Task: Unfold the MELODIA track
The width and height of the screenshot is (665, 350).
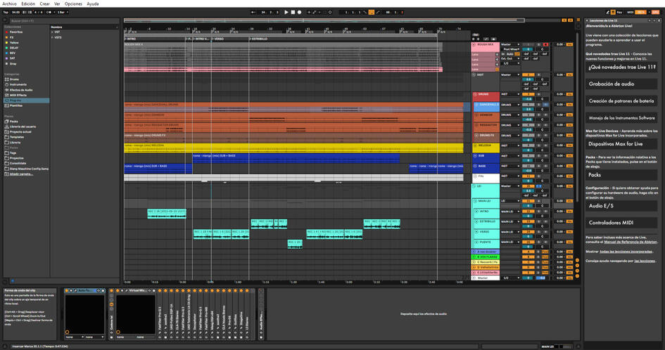Action: tap(475, 145)
